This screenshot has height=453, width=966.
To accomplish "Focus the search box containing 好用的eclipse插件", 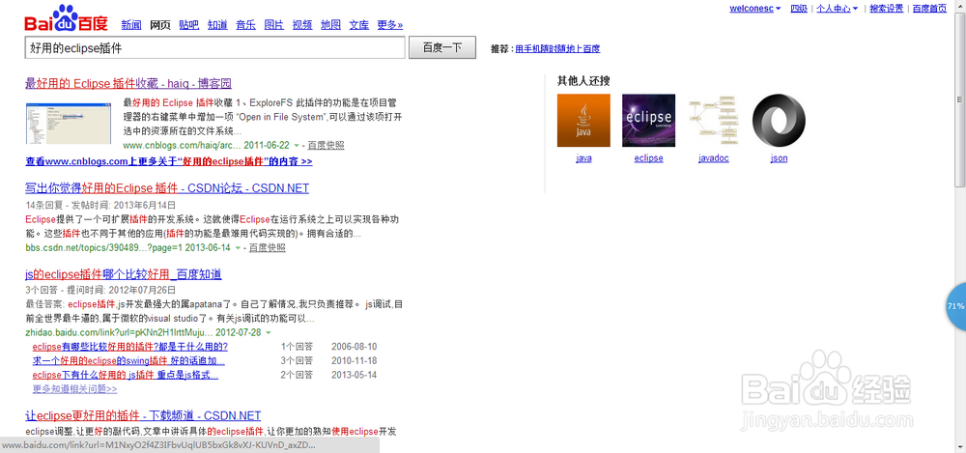I will (215, 47).
